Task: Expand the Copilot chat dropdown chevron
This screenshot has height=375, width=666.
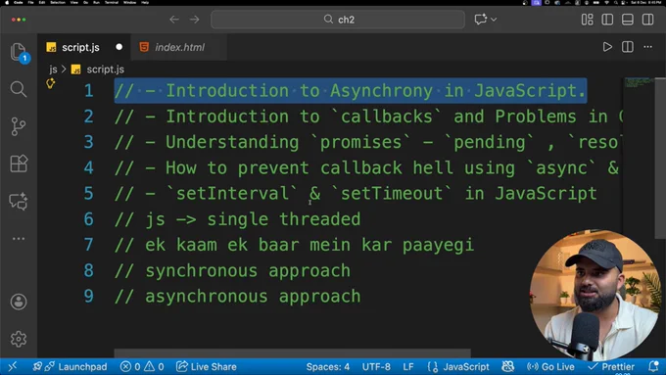Action: point(494,20)
